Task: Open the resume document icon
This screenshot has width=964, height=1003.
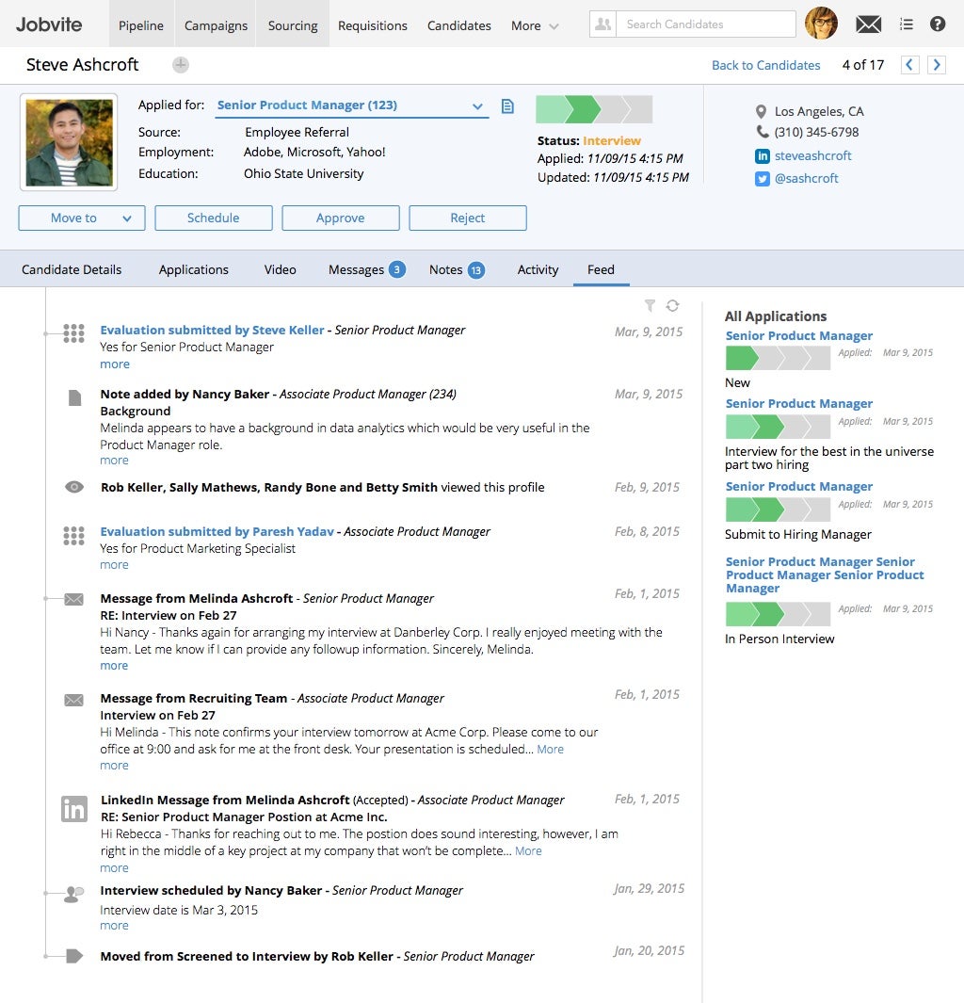Action: tap(507, 106)
